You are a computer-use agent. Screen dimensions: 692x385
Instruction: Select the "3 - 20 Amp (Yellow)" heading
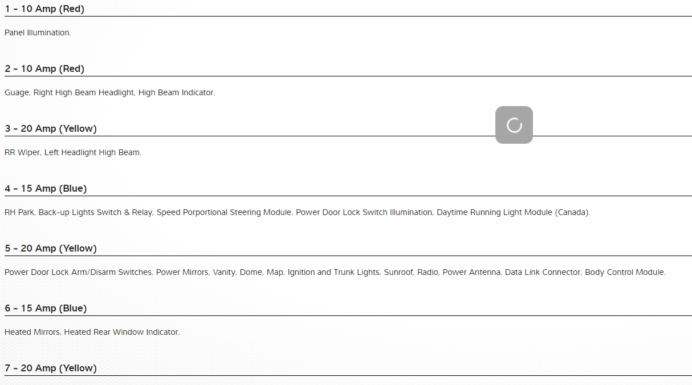point(51,129)
